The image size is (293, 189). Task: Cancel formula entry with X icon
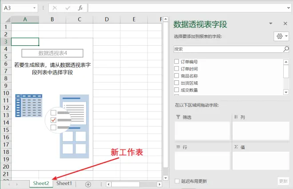(x=55, y=8)
